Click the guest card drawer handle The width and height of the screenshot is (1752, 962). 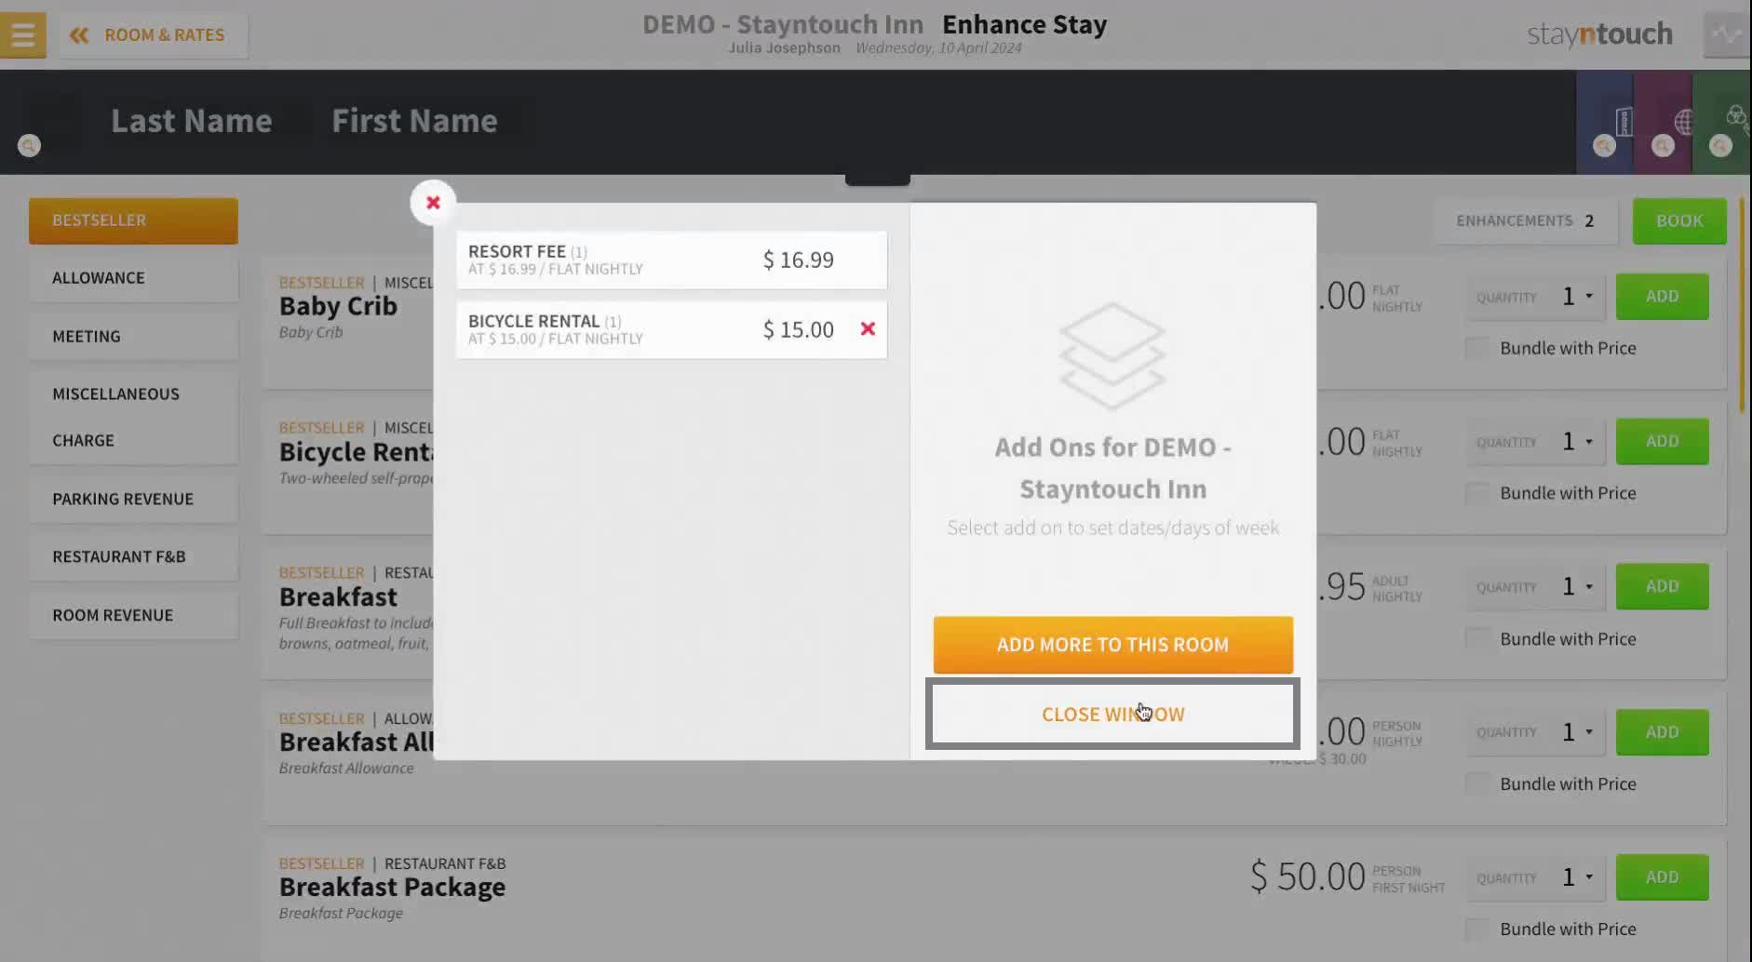click(877, 180)
